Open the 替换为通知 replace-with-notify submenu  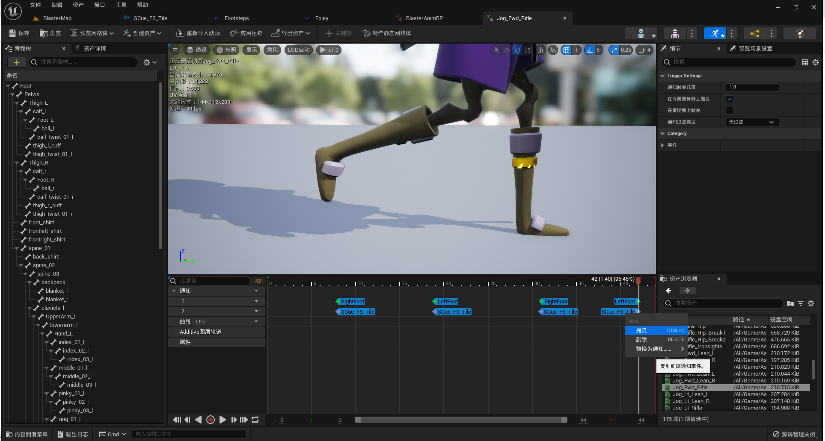pyautogui.click(x=656, y=349)
